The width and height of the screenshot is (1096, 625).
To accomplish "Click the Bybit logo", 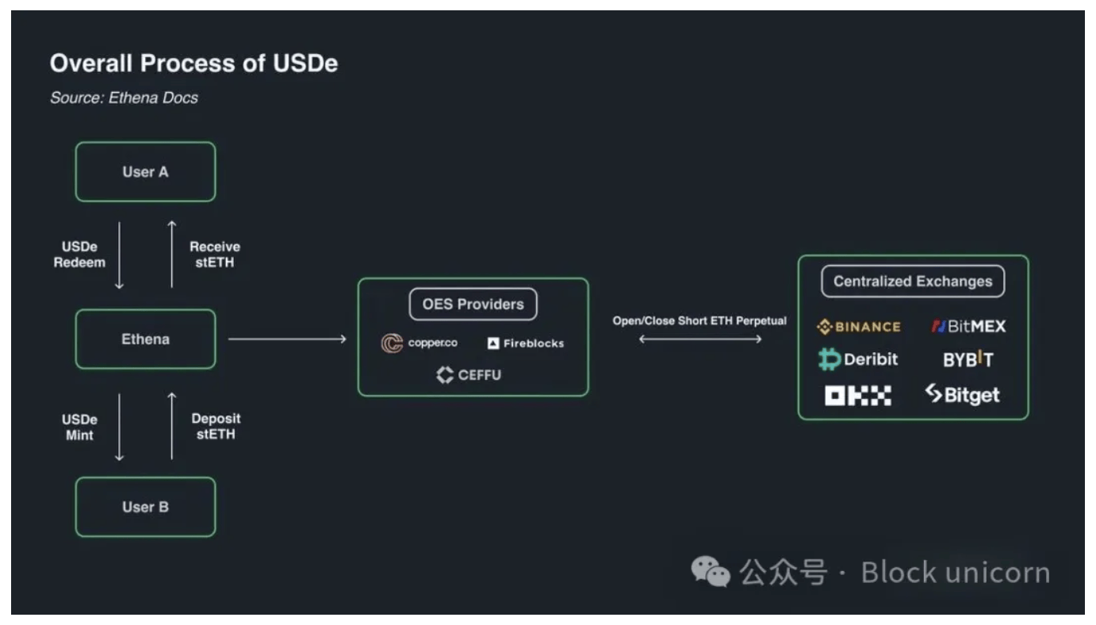I will pyautogui.click(x=968, y=359).
